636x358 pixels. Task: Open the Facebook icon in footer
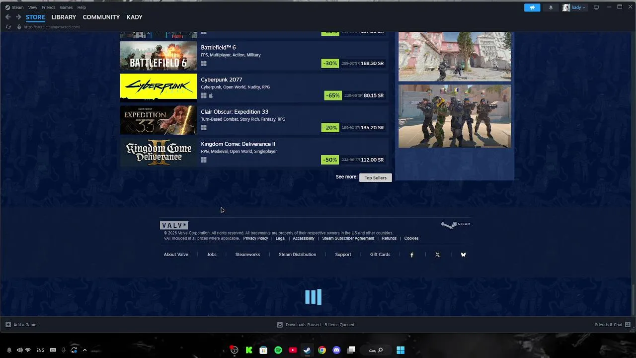coord(412,255)
